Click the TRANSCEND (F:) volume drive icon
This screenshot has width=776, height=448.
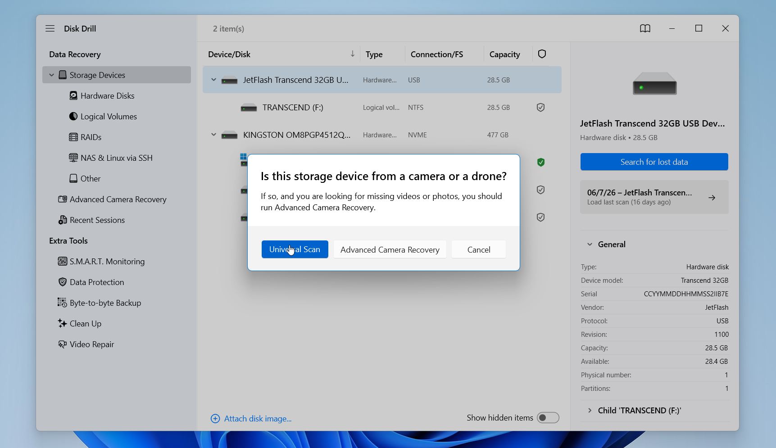click(x=249, y=108)
